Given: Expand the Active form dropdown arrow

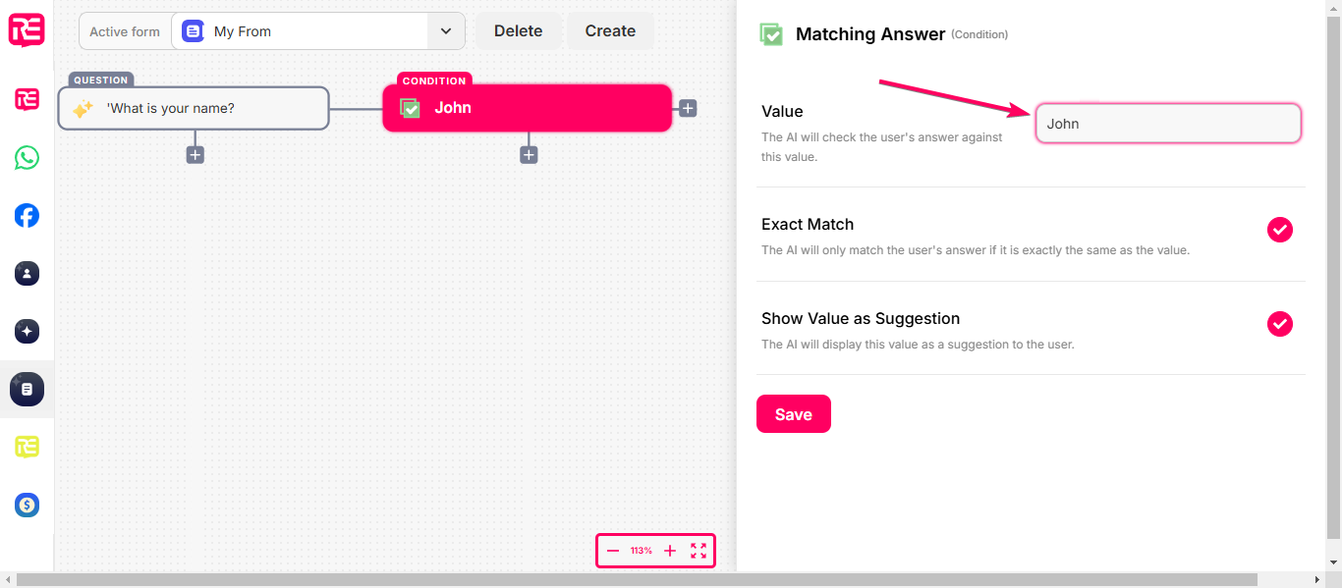Looking at the screenshot, I should 446,31.
